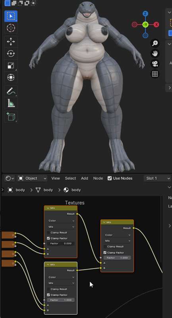
Task: Select the Rotate tool
Action: click(x=11, y=53)
